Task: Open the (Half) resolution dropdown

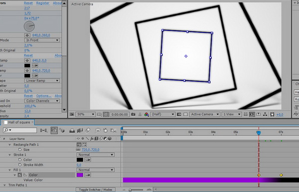Action: [x=162, y=114]
